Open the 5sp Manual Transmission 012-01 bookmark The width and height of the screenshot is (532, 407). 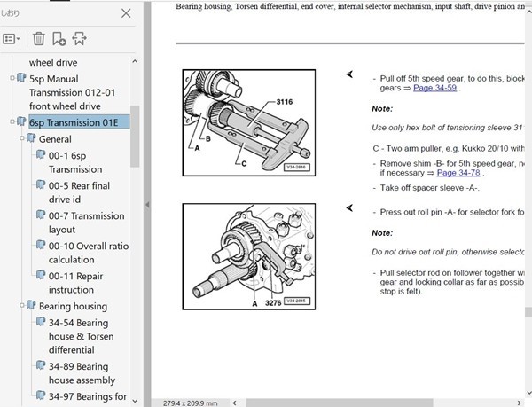(x=73, y=92)
